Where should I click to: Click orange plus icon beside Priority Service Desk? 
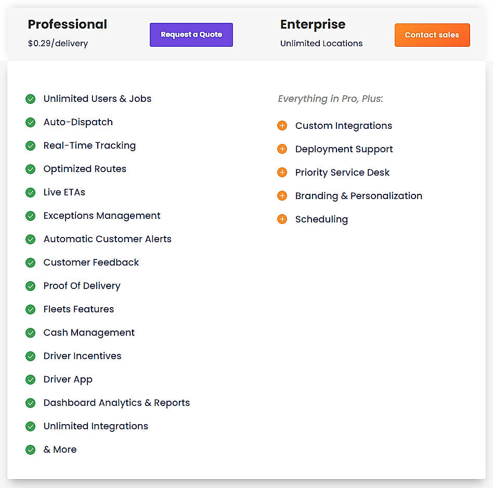click(282, 173)
